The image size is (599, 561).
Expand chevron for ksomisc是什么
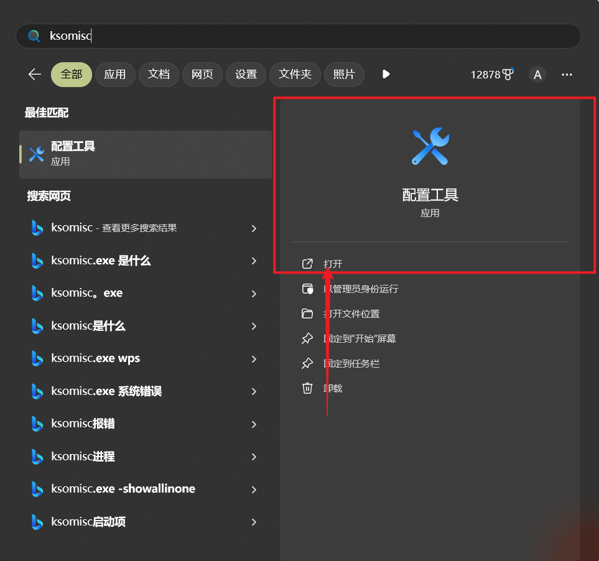click(254, 326)
